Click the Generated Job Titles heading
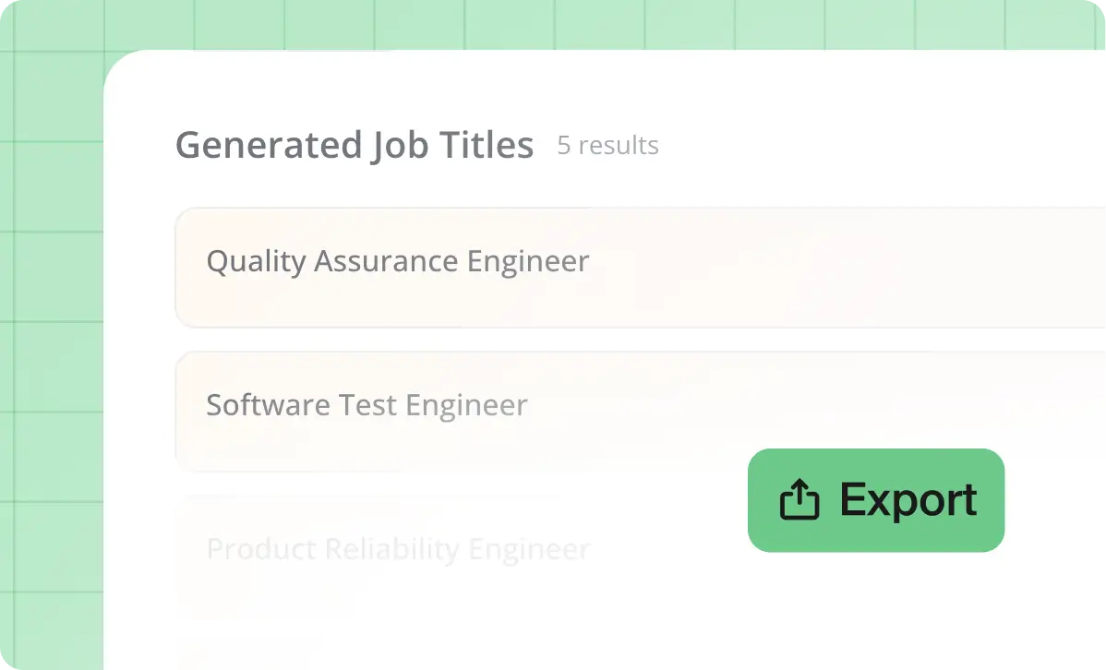 click(x=355, y=145)
